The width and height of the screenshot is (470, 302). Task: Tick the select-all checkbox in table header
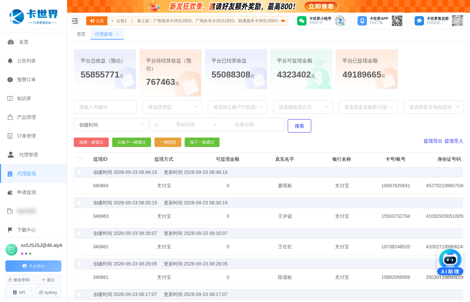pyautogui.click(x=80, y=159)
